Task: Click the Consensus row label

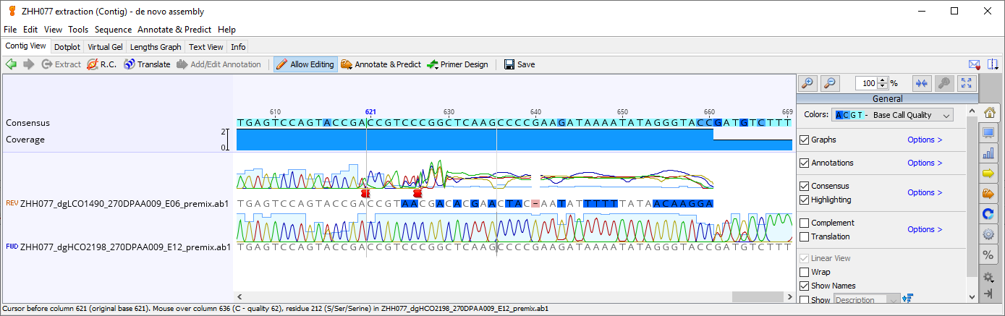Action: pyautogui.click(x=27, y=123)
